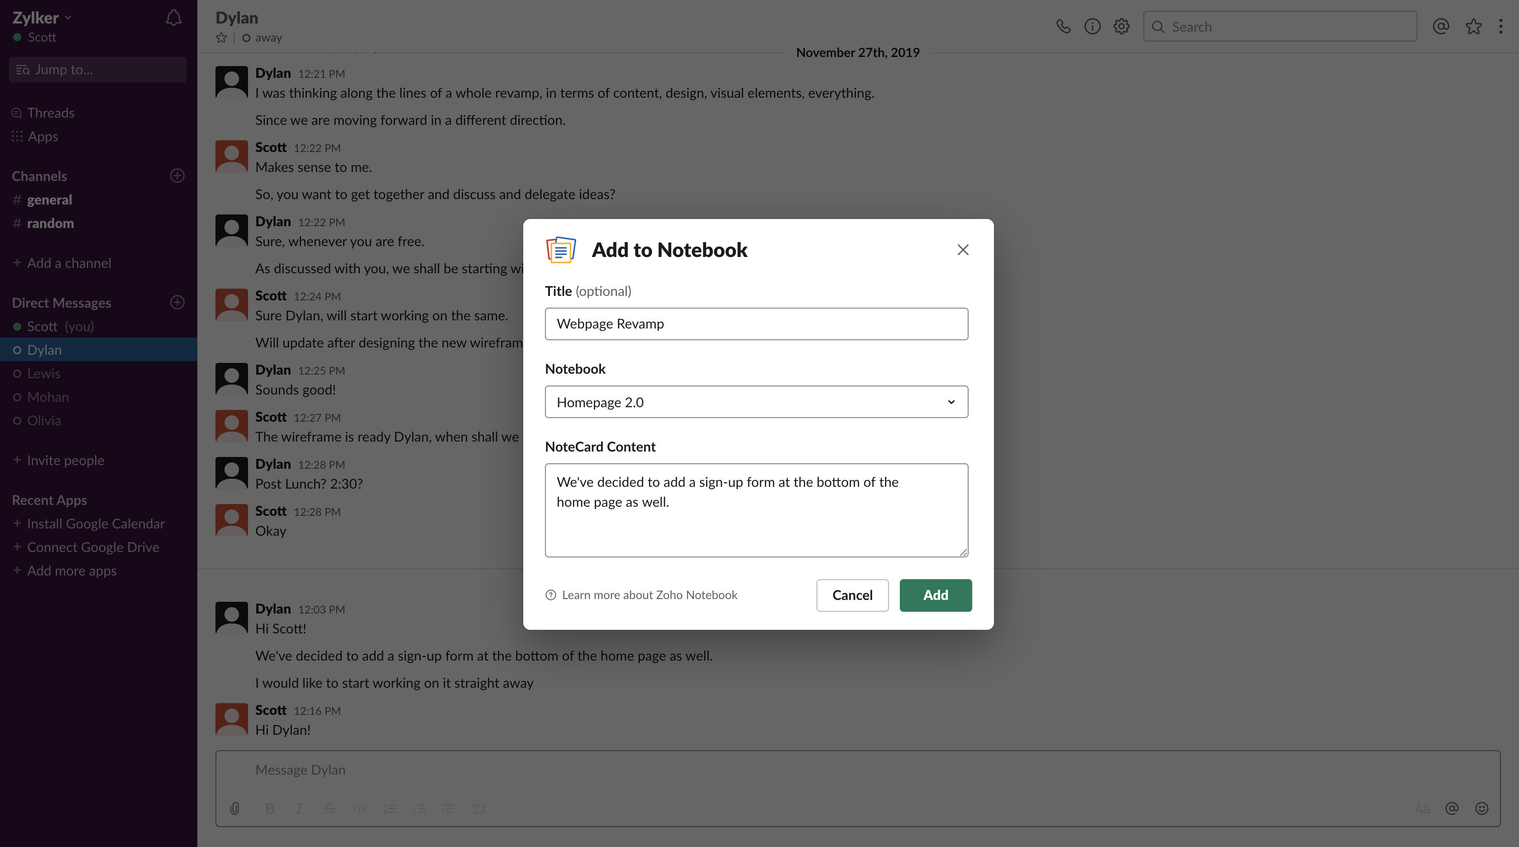1519x847 pixels.
Task: Click the Title field with Webpage Revamp
Action: 756,324
